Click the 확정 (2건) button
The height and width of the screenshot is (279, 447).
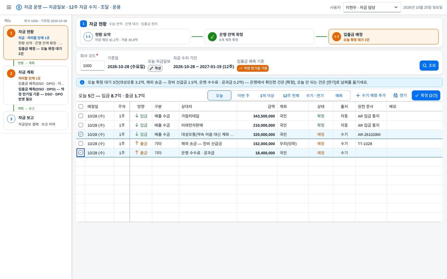point(426,96)
